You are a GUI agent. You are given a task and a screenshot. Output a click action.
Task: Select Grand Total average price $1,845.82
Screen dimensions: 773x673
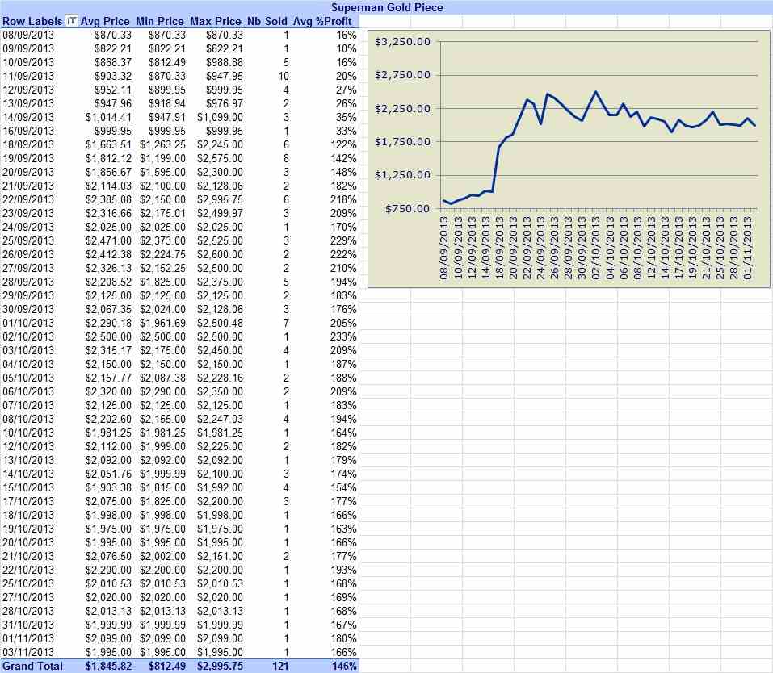[x=108, y=666]
